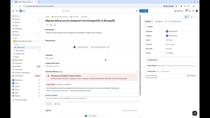Click the plus icon beside Spaces

pos(36,35)
